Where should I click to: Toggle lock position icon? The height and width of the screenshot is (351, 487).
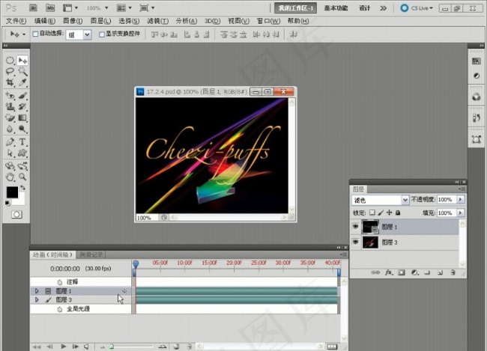point(389,213)
